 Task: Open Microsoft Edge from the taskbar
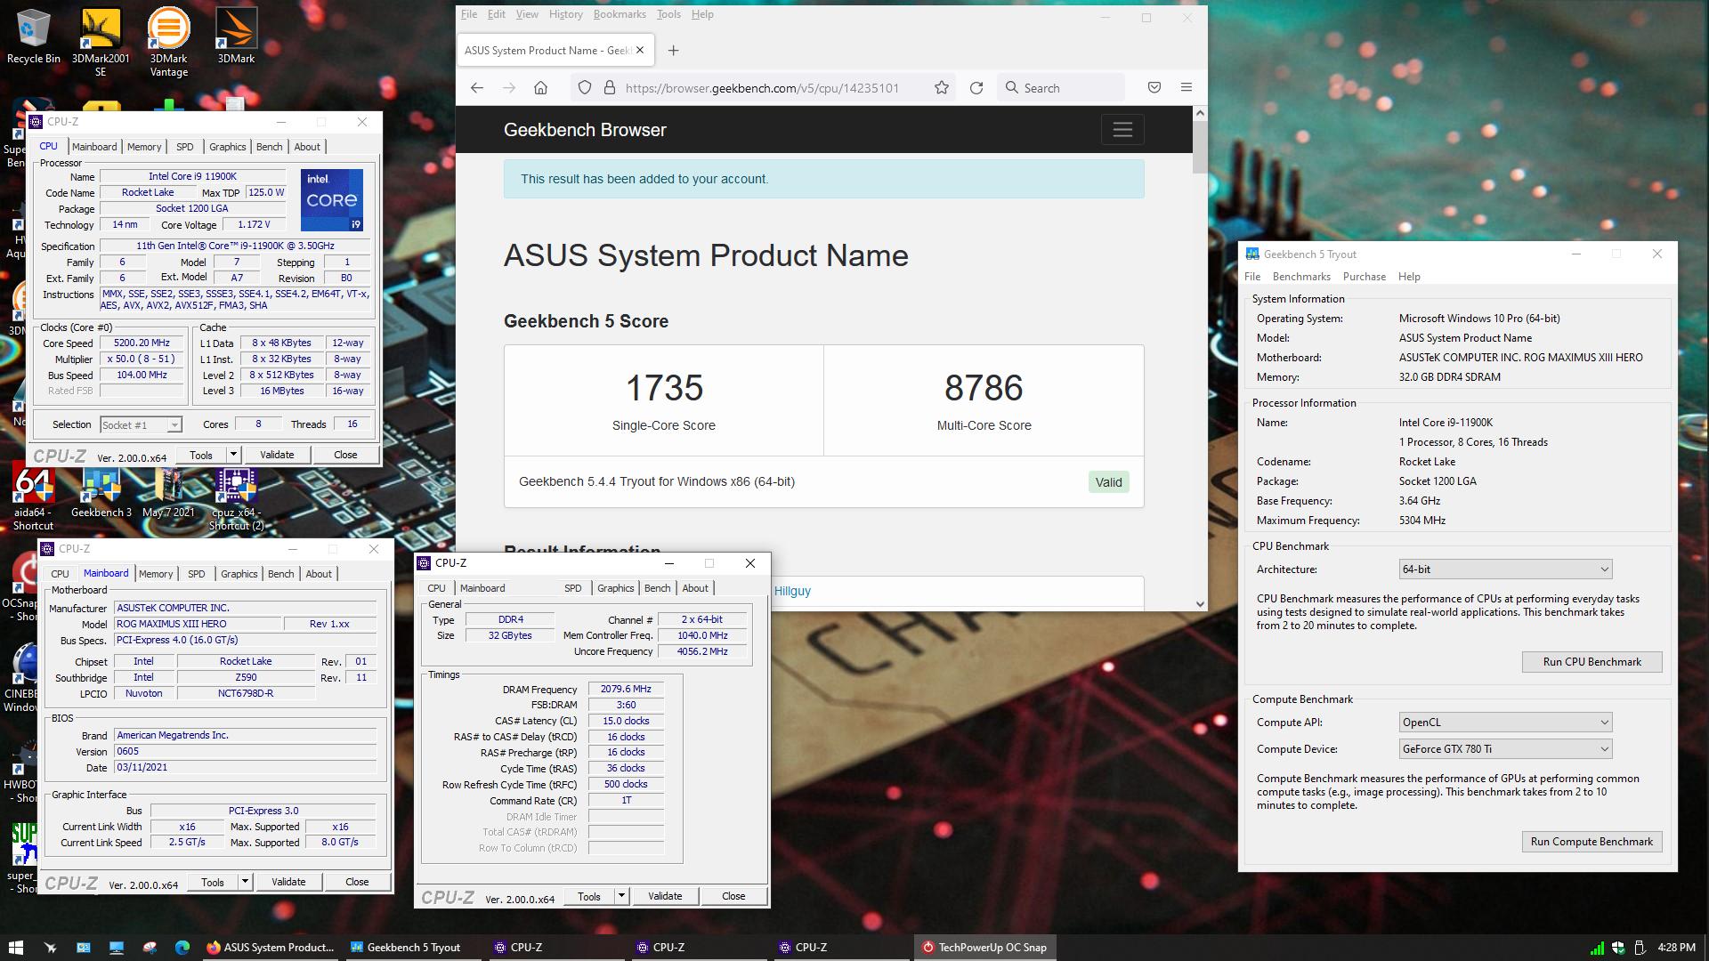(x=182, y=948)
